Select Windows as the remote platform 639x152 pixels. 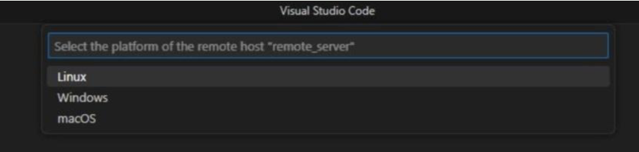point(82,98)
